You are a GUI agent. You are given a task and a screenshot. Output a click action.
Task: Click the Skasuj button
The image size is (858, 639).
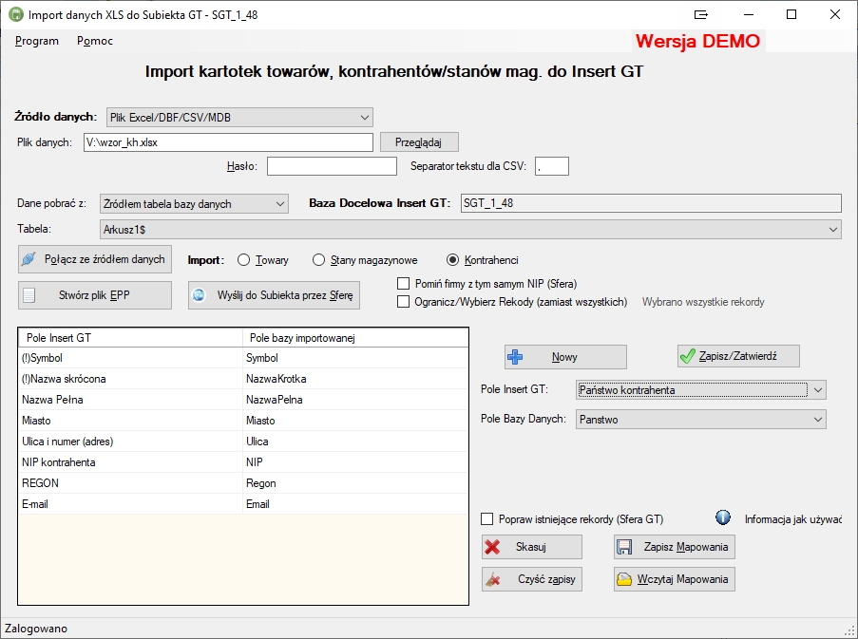pos(532,547)
